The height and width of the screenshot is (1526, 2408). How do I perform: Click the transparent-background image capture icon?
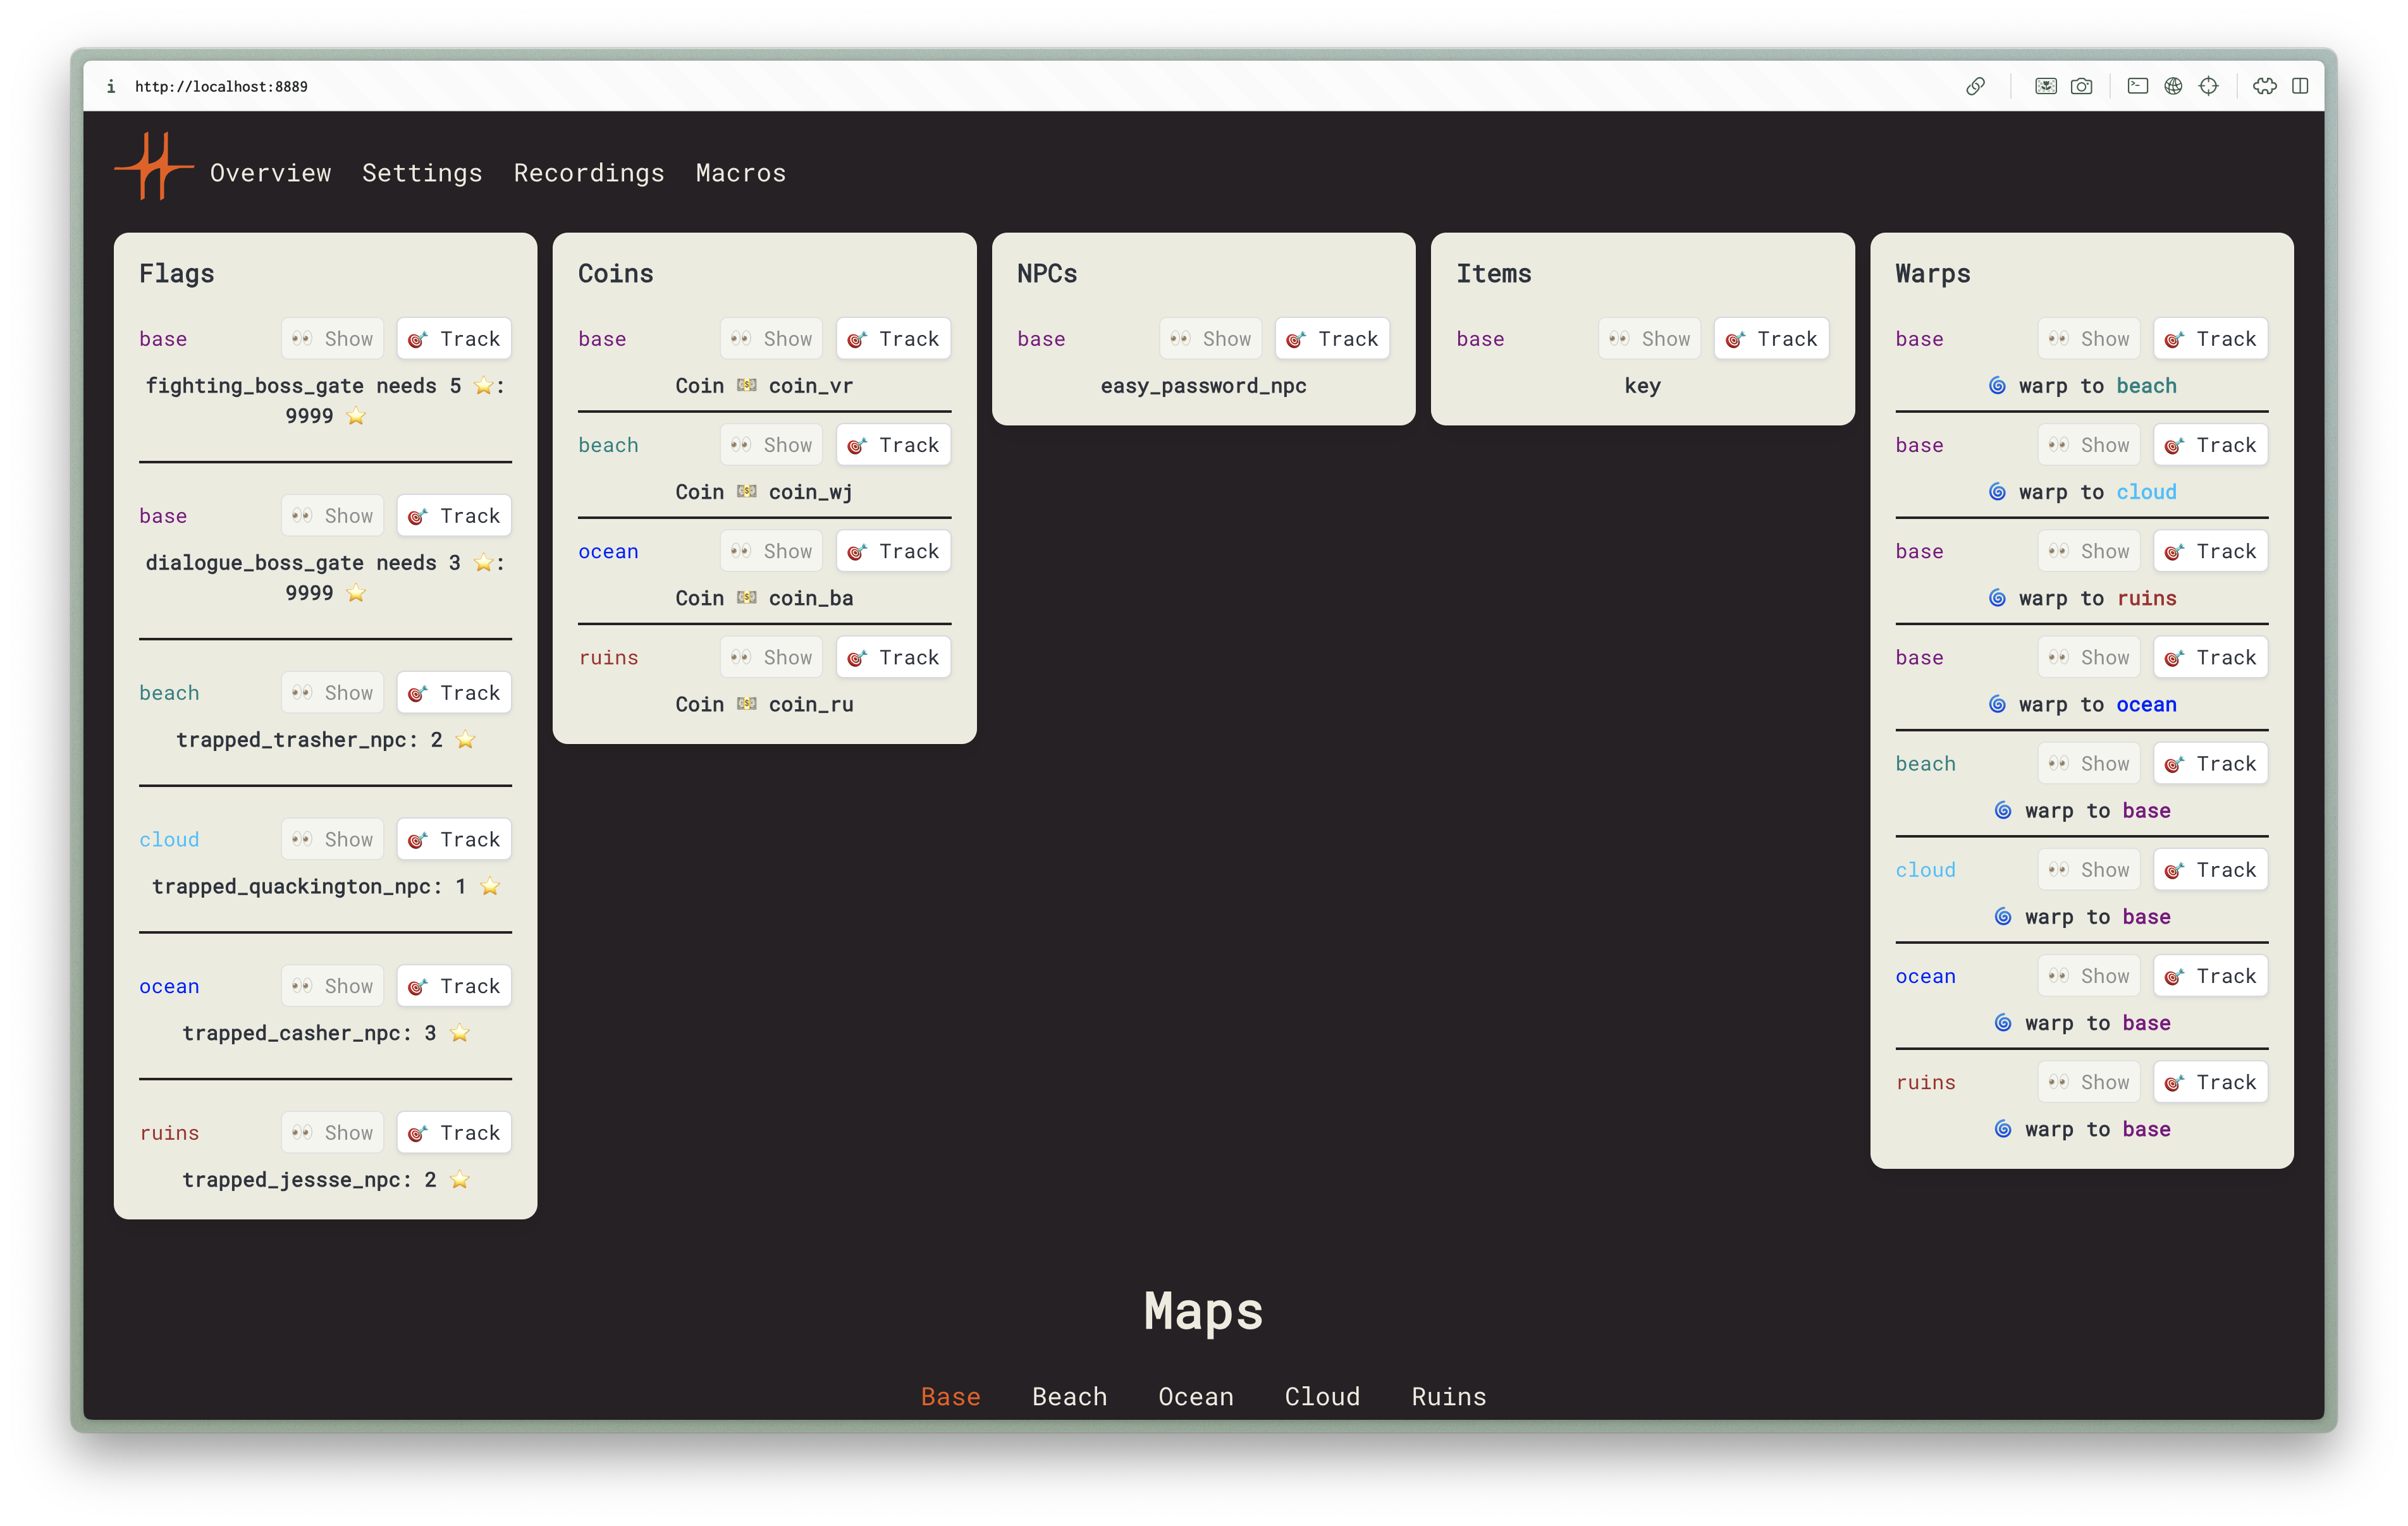click(x=2045, y=86)
